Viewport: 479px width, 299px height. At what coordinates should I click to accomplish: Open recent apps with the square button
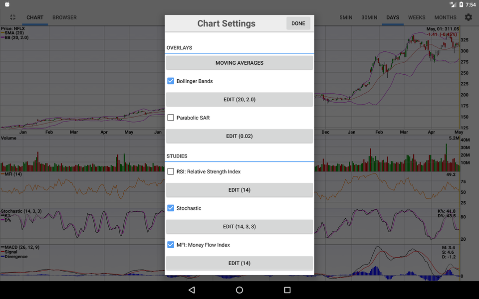pos(287,290)
